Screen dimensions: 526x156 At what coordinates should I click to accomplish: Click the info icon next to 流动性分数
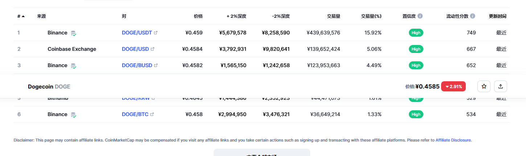pyautogui.click(x=473, y=16)
